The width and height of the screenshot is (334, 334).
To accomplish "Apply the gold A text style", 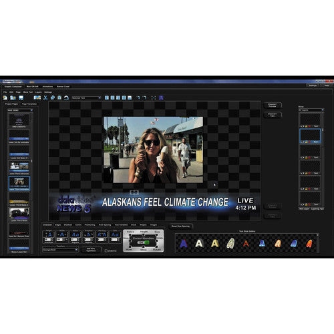I will coord(214,243).
